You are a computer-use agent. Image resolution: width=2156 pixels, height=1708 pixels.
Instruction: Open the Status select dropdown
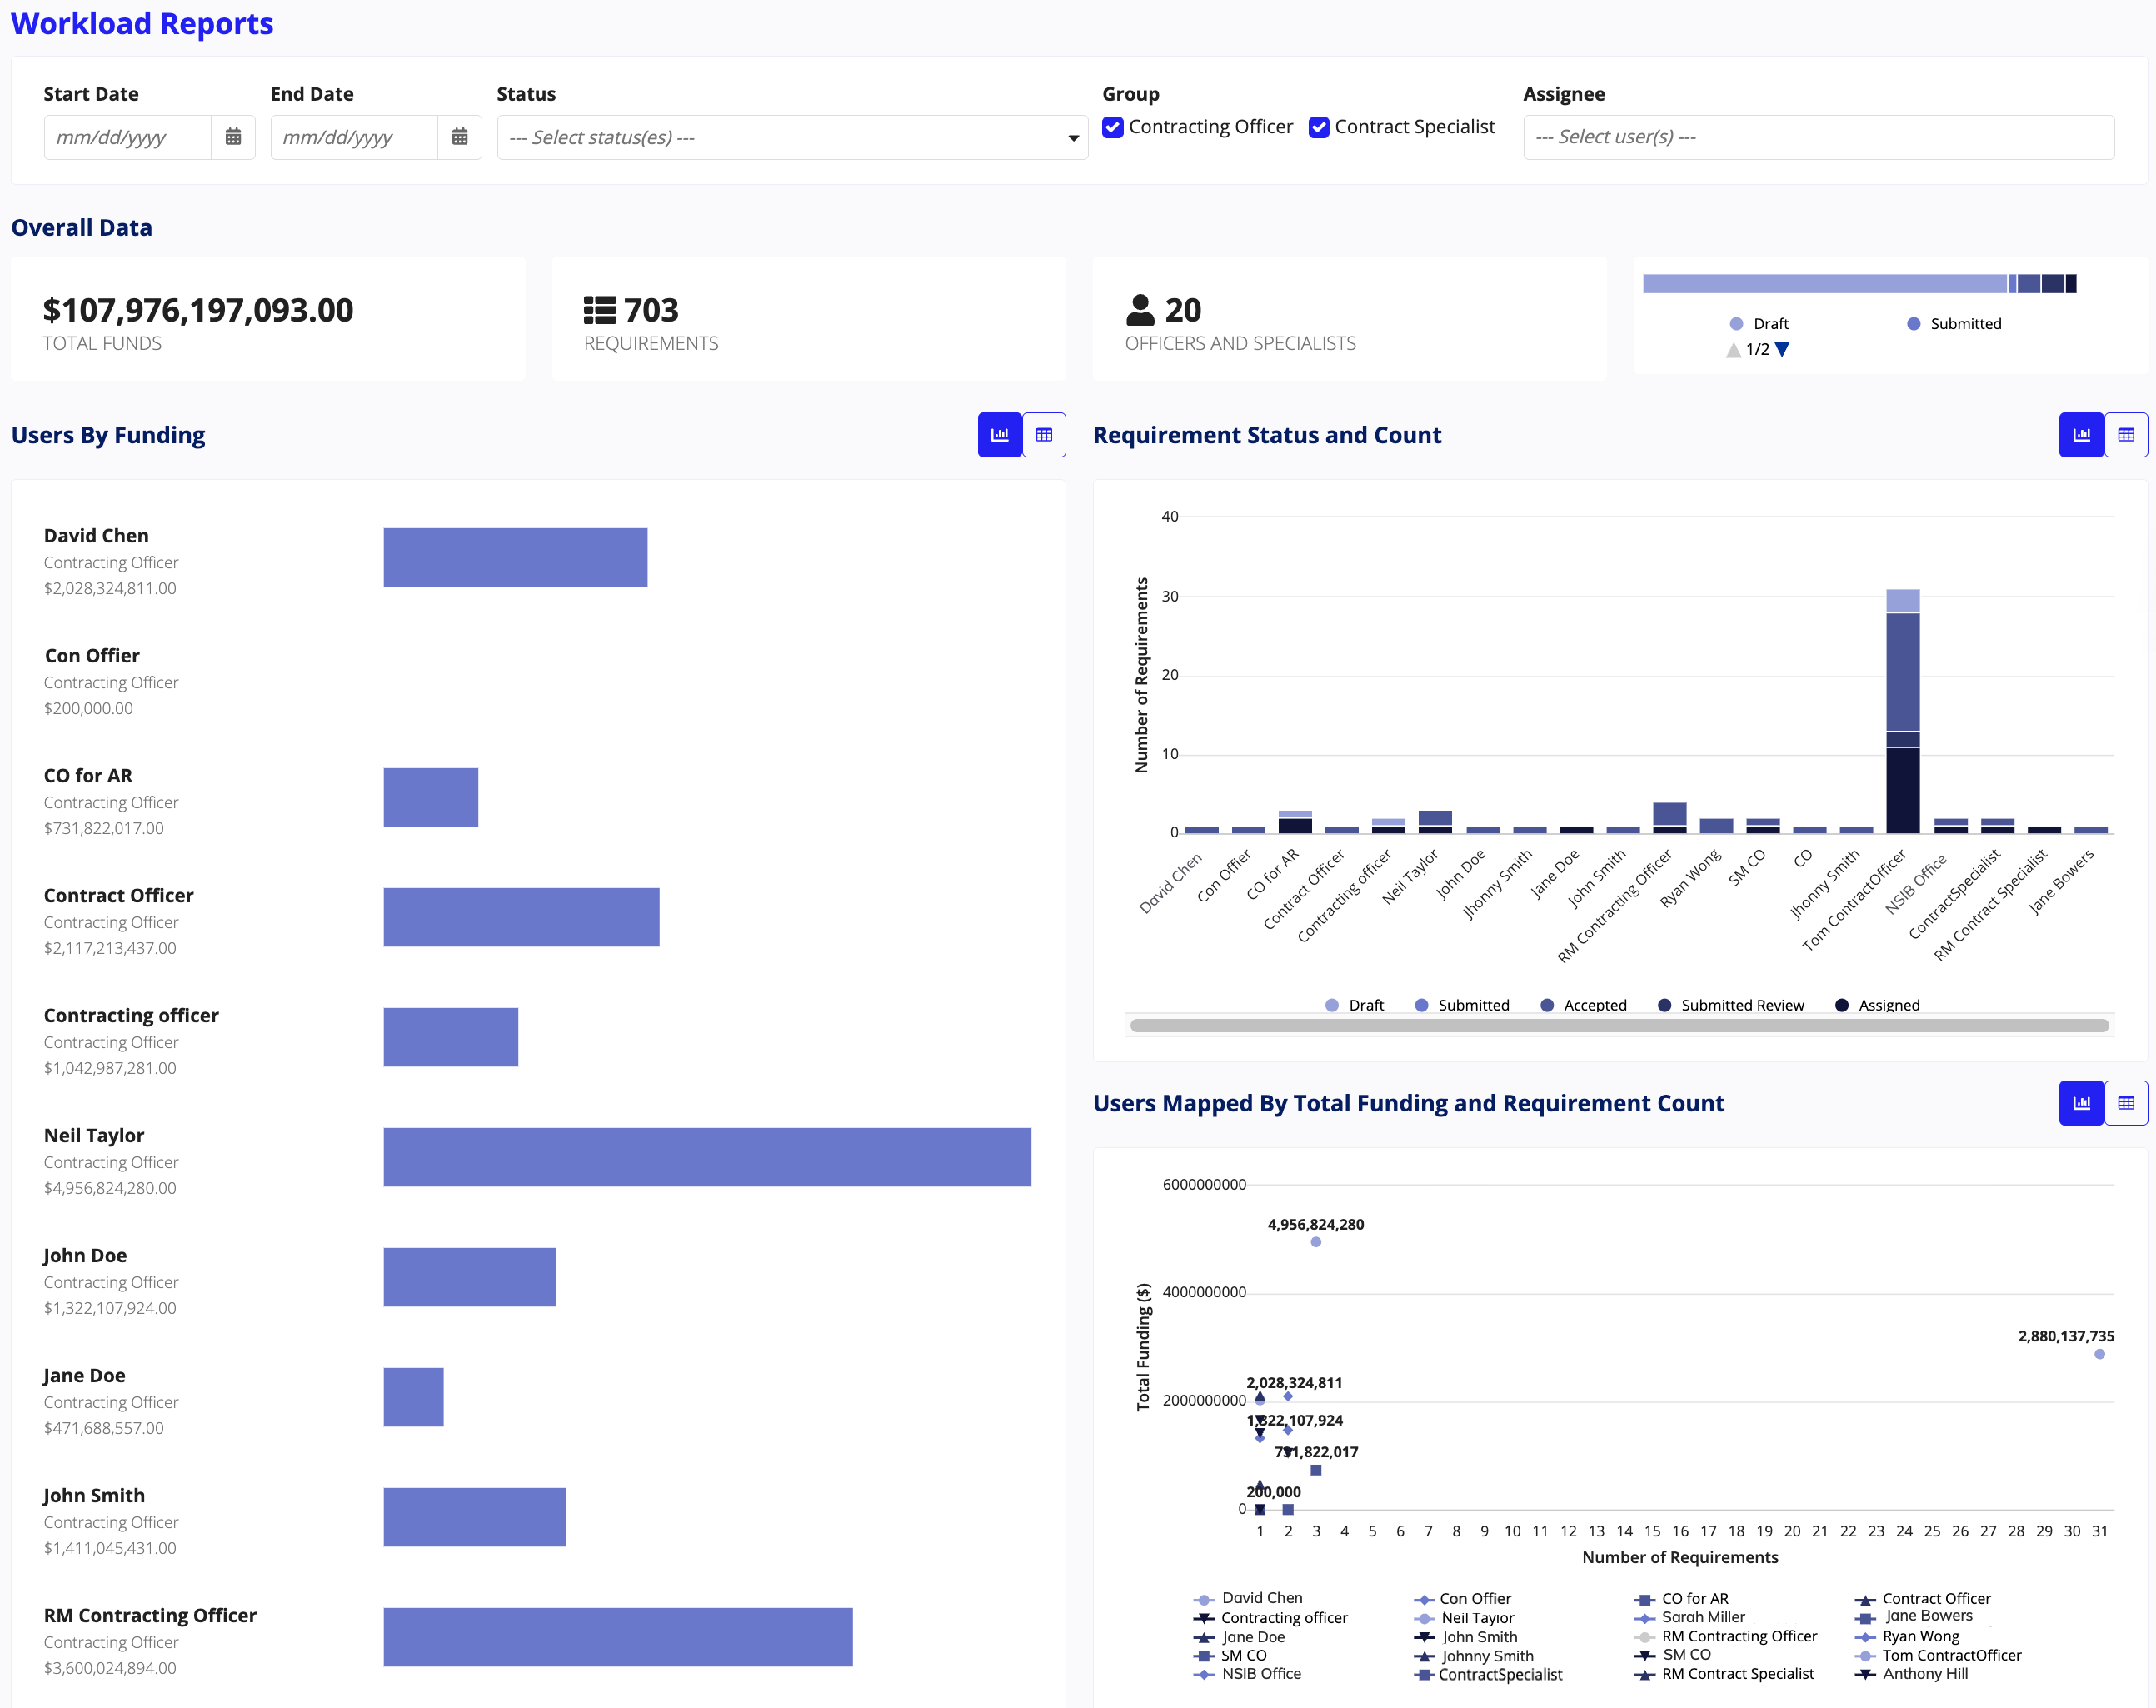pos(792,137)
